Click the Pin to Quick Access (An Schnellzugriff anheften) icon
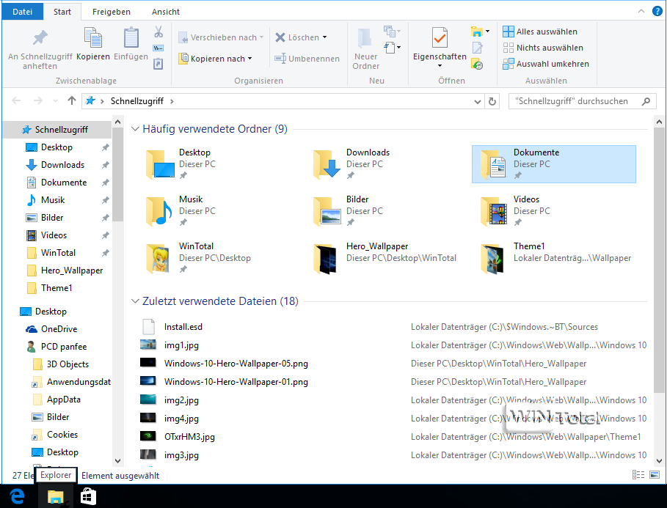Viewport: 667px width, 508px height. click(40, 38)
